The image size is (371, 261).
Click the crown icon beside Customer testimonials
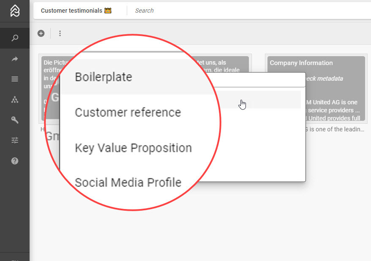(x=108, y=11)
